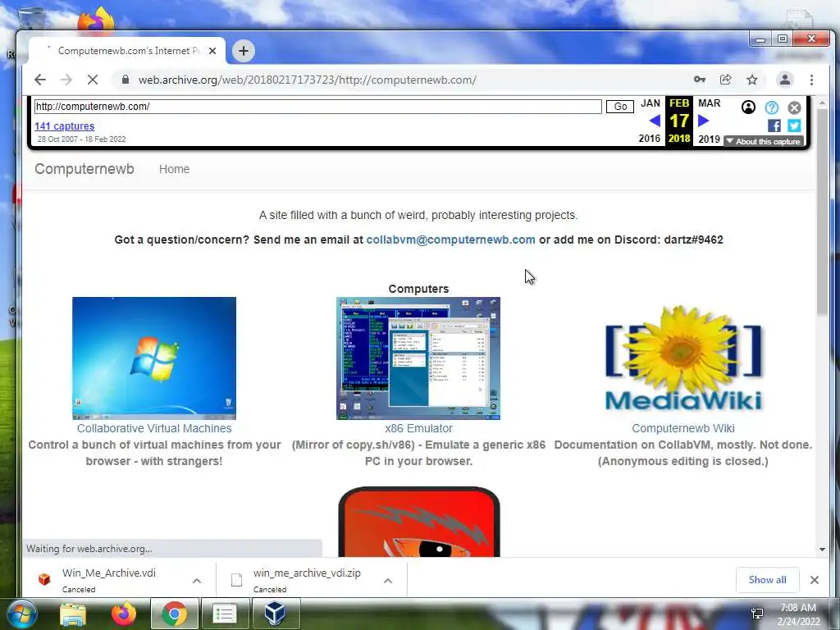Go to the next capture arrow
Viewport: 840px width, 630px height.
click(703, 121)
